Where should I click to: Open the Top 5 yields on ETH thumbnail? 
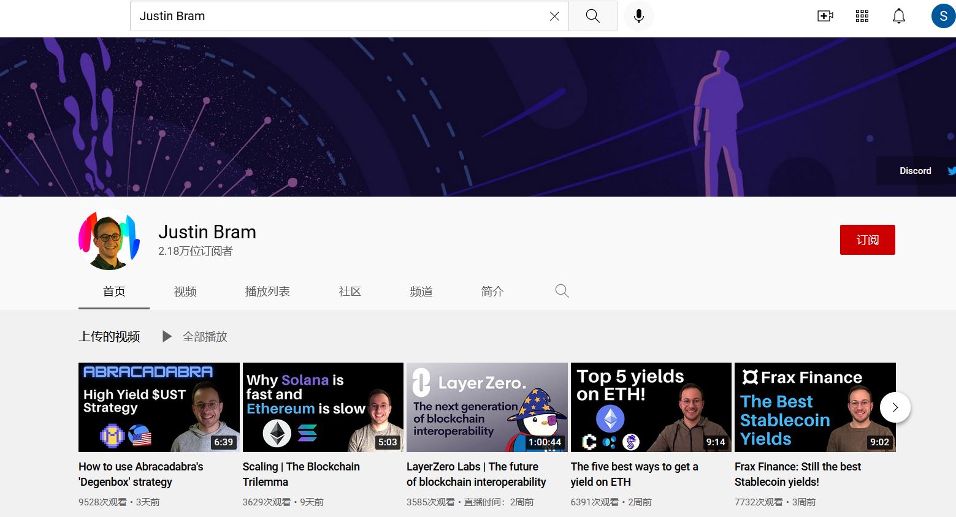coord(651,407)
